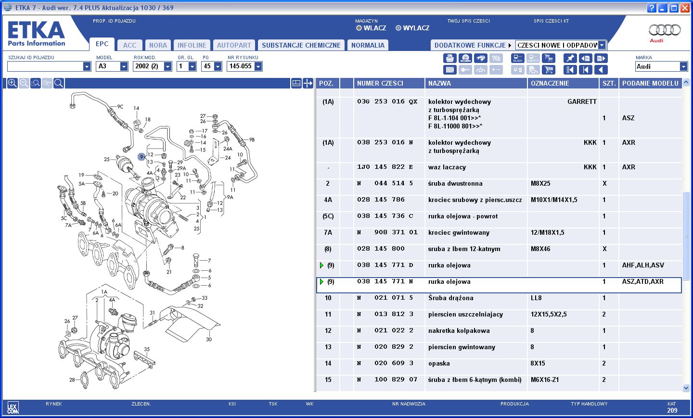This screenshot has height=418, width=693.
Task: Click 'rurka olejowa - powrot' row name
Action: 463,216
